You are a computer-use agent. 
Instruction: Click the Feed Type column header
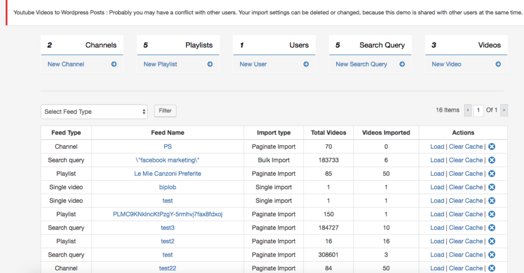pyautogui.click(x=66, y=132)
